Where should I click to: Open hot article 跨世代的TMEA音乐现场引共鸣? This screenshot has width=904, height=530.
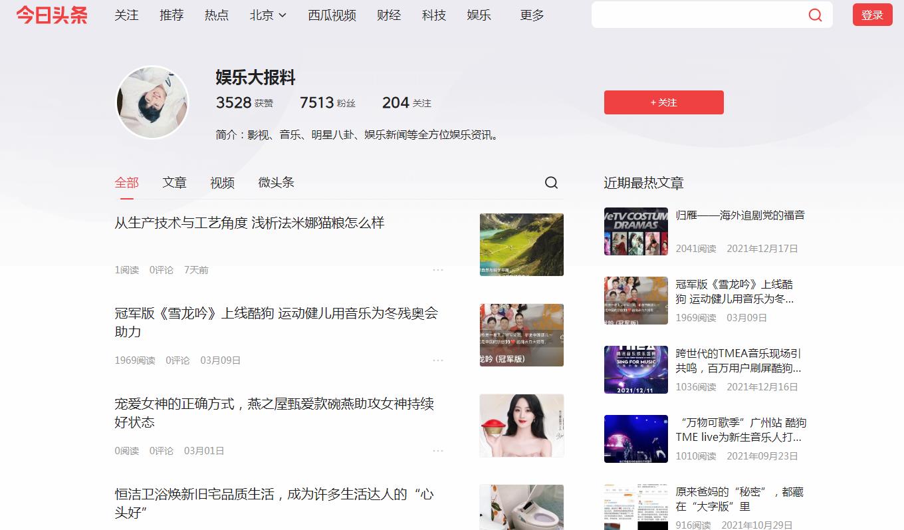point(738,360)
